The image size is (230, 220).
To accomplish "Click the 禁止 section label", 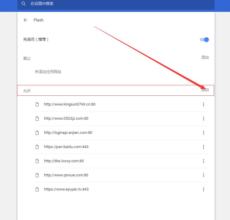I will (x=27, y=58).
